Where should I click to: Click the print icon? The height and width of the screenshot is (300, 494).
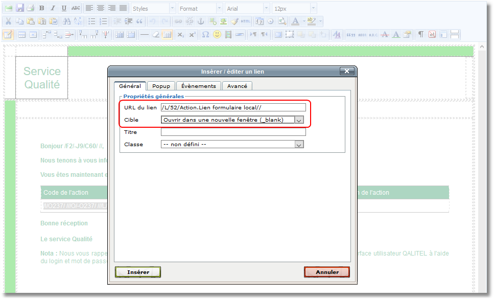click(31, 8)
